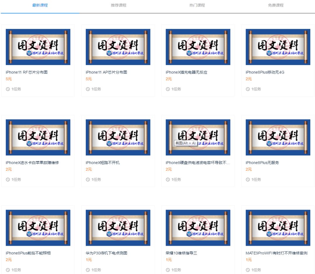Screen dimensions: 315x274
Task: Open thumbnail for iPhone8Plus无服务
Action: [x=278, y=137]
